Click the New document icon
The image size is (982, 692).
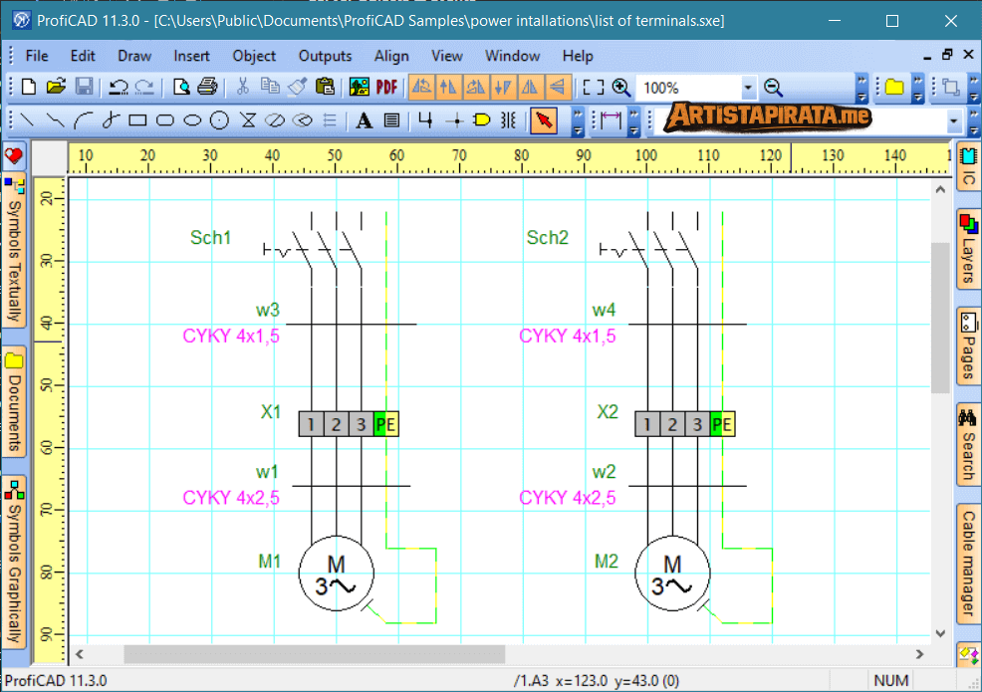click(28, 88)
